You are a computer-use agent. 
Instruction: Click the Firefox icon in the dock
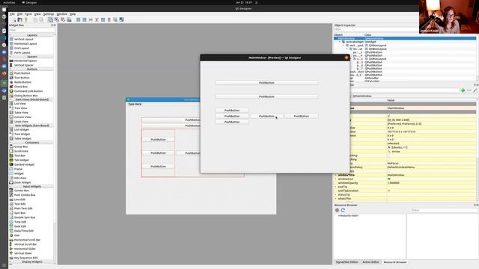click(4, 73)
